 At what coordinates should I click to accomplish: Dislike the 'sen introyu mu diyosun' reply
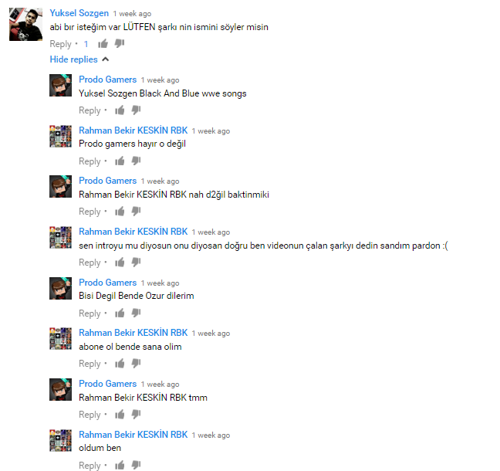(136, 263)
